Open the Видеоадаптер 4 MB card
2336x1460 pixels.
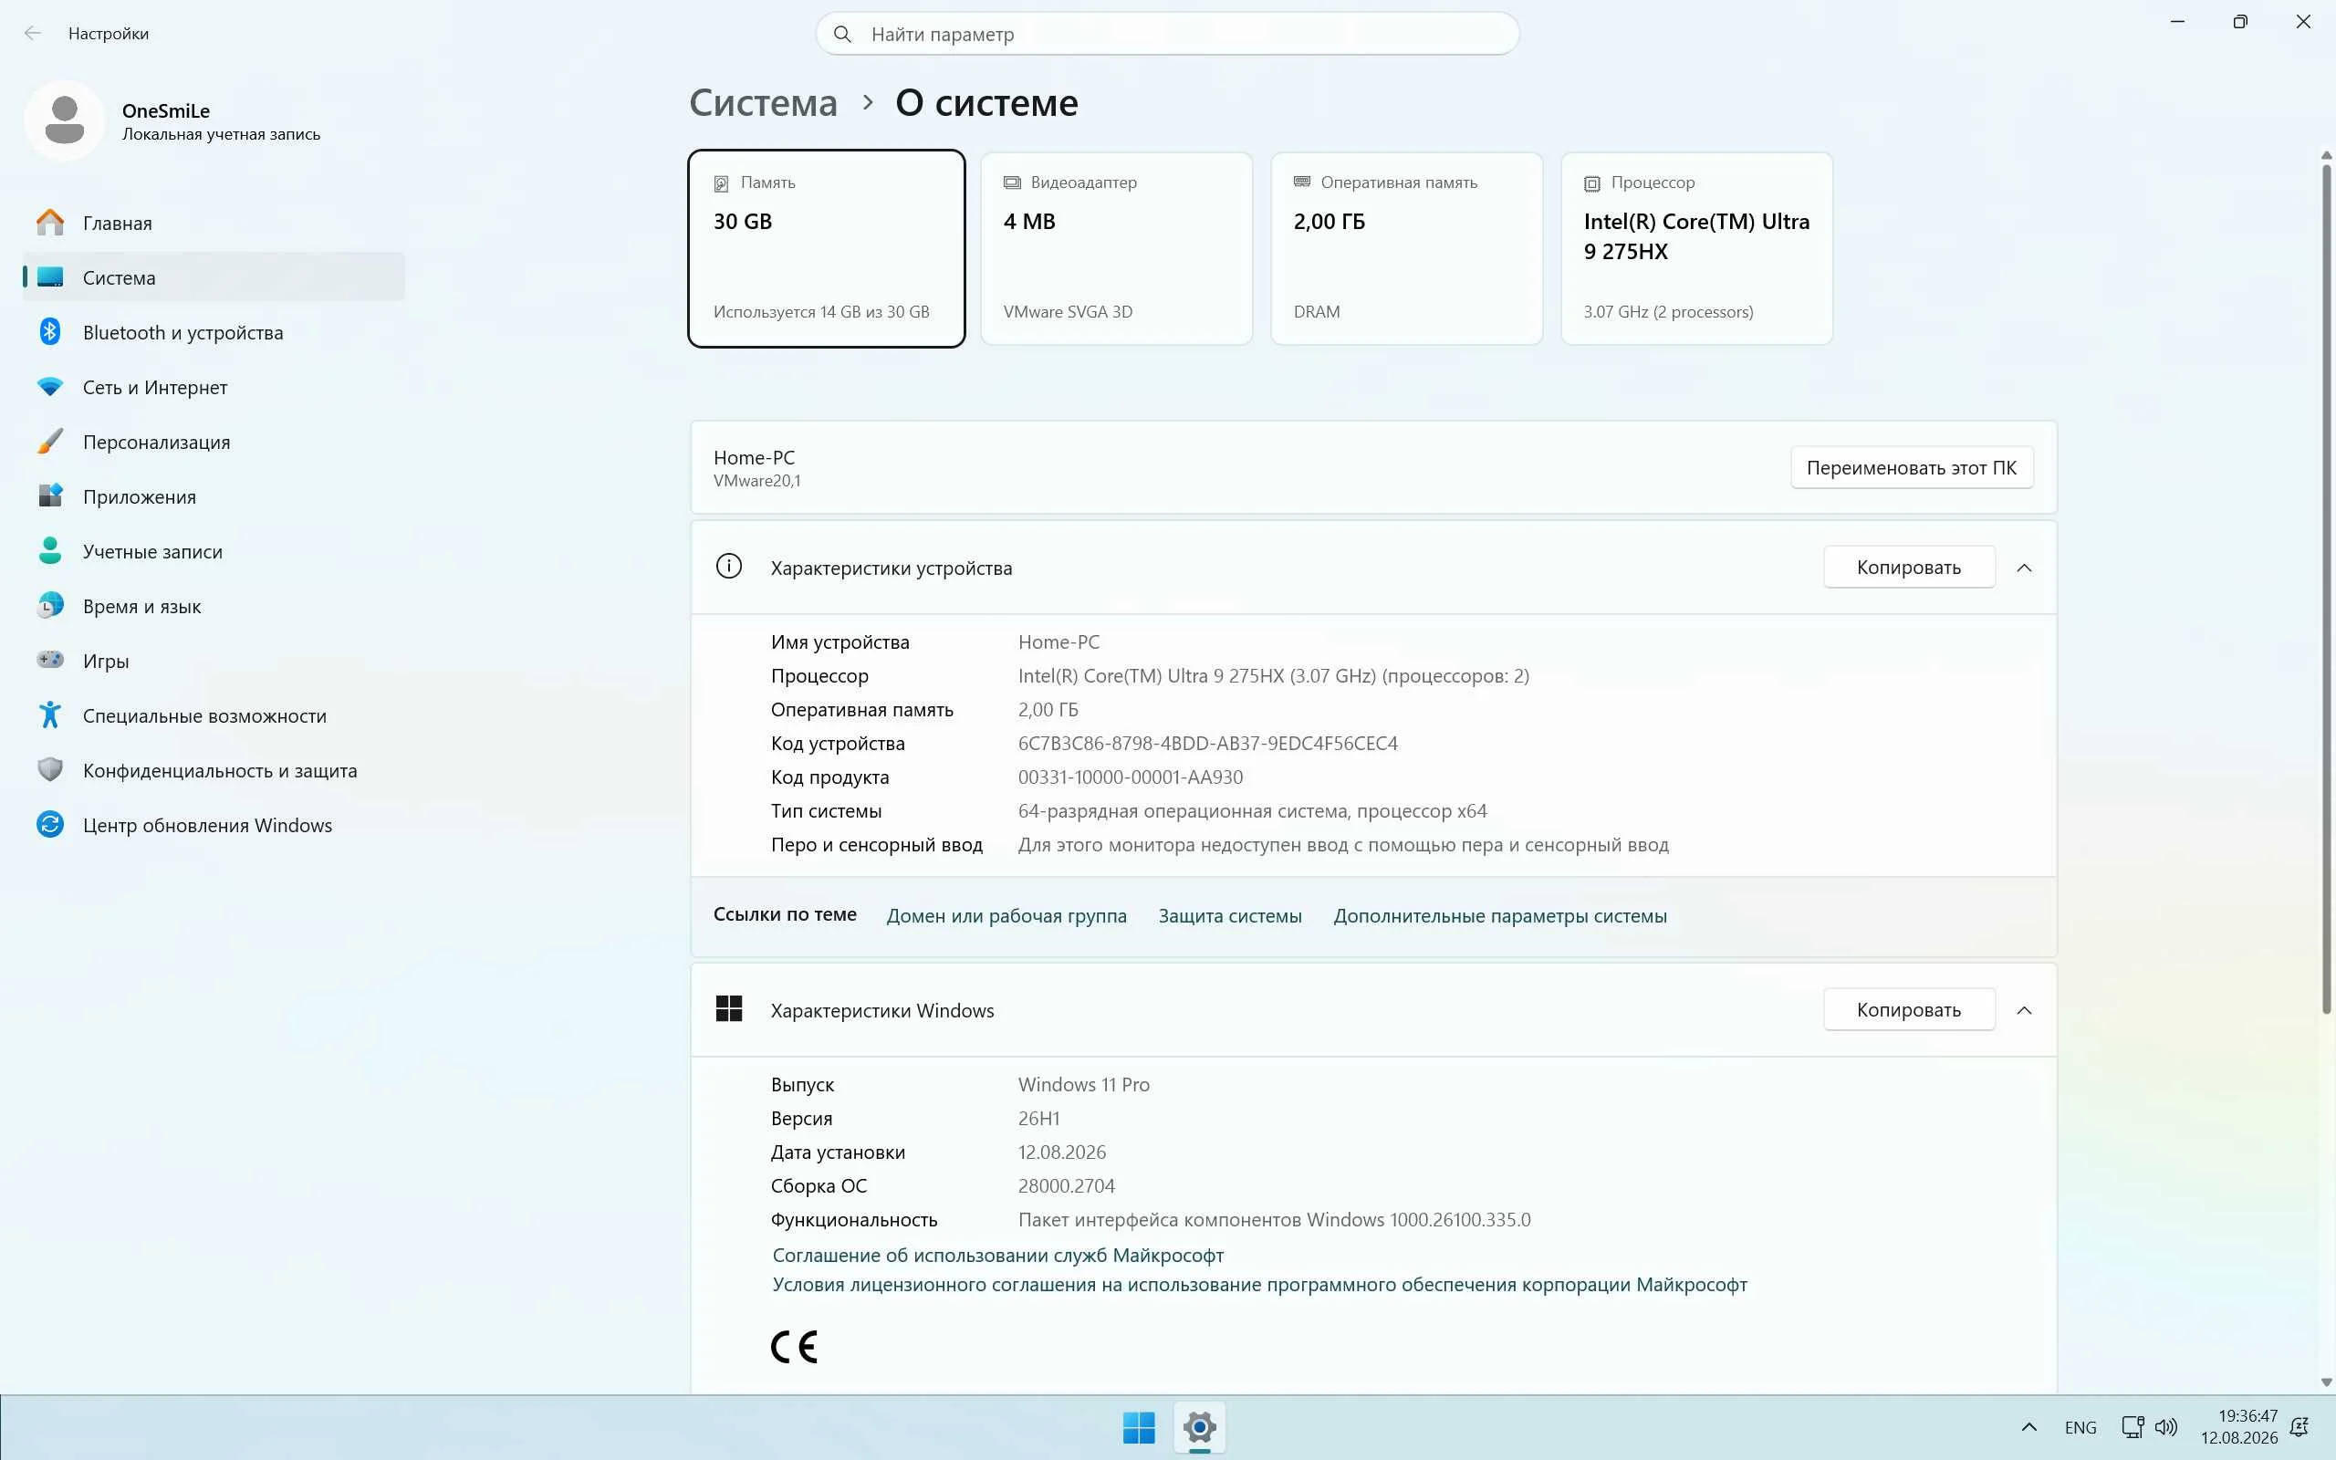tap(1117, 248)
